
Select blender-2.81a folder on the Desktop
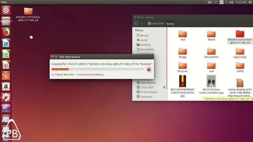coord(28,15)
